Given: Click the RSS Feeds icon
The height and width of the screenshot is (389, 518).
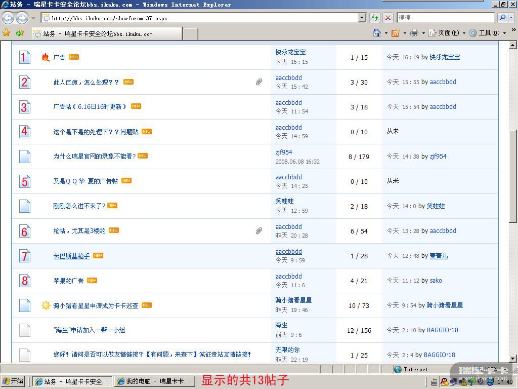Looking at the screenshot, I should point(395,33).
